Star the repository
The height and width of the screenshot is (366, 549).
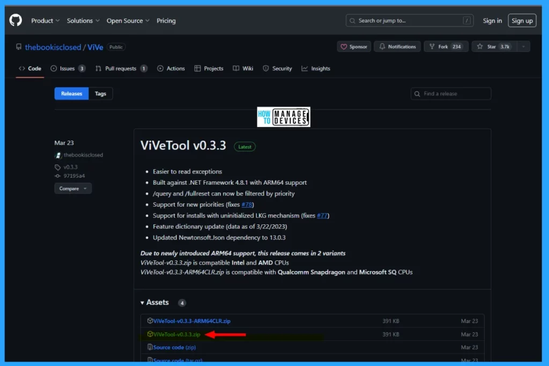click(494, 47)
